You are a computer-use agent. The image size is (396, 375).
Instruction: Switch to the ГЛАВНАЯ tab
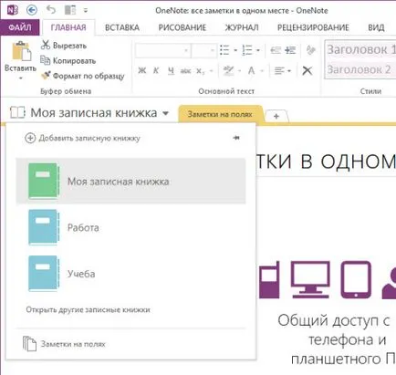click(68, 27)
